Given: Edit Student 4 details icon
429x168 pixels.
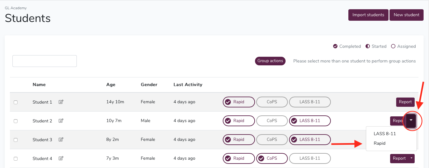Looking at the screenshot, I should tap(61, 158).
